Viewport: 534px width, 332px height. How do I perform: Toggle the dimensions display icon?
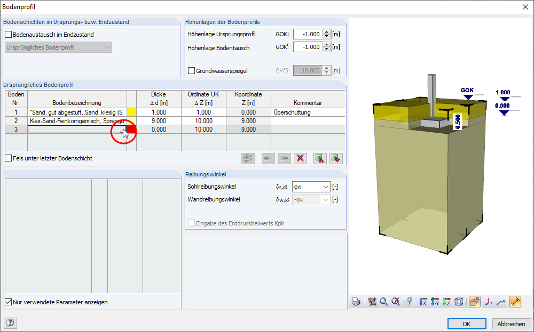click(x=515, y=302)
